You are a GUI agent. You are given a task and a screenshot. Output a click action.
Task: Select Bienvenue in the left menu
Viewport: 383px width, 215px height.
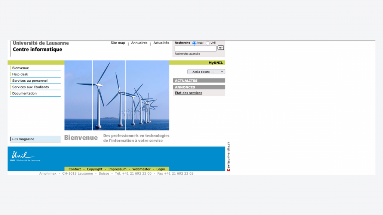pos(21,68)
